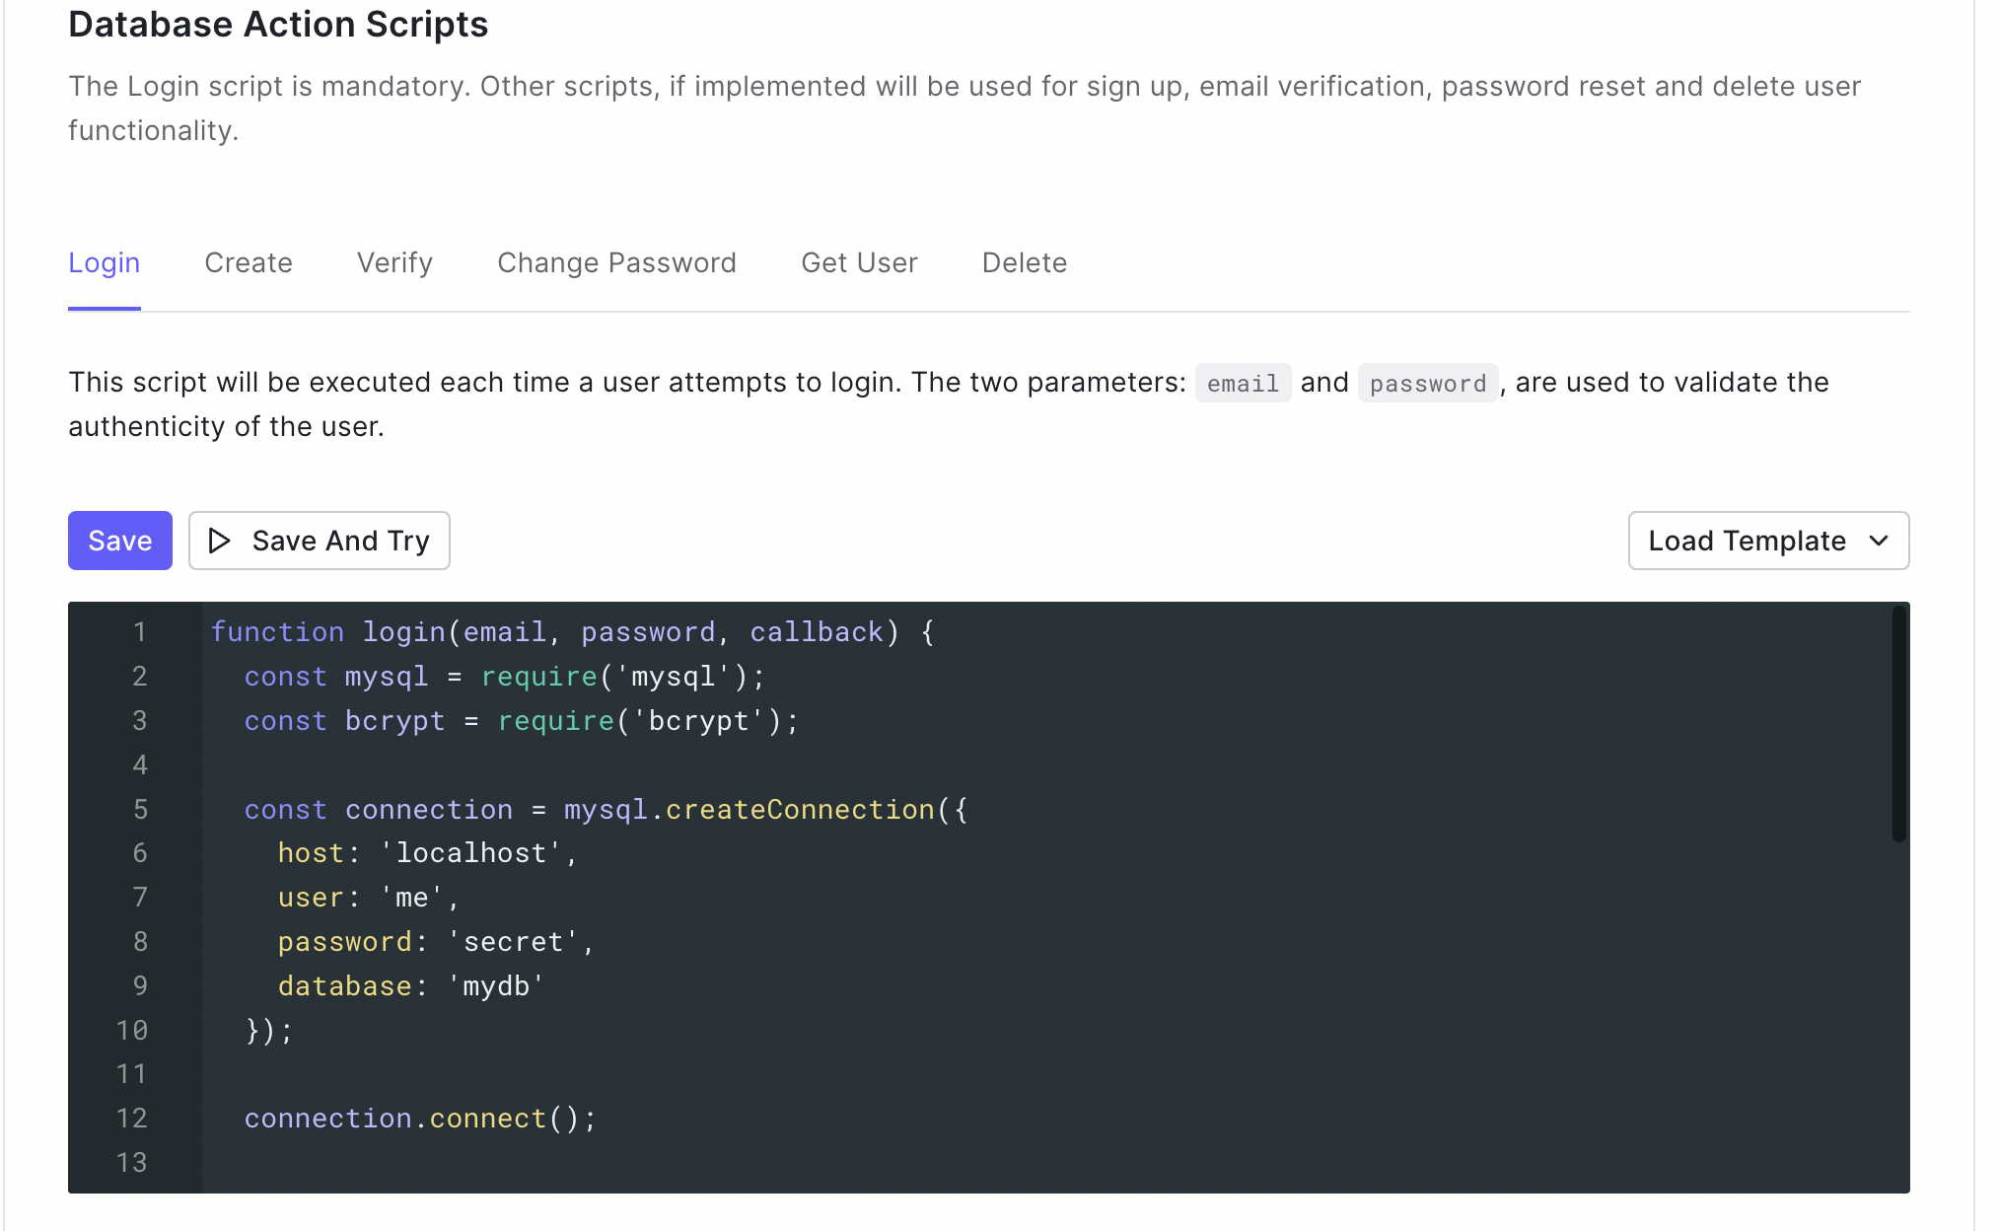The height and width of the screenshot is (1231, 1998).
Task: Click the 'mydb' database value
Action: (x=496, y=986)
